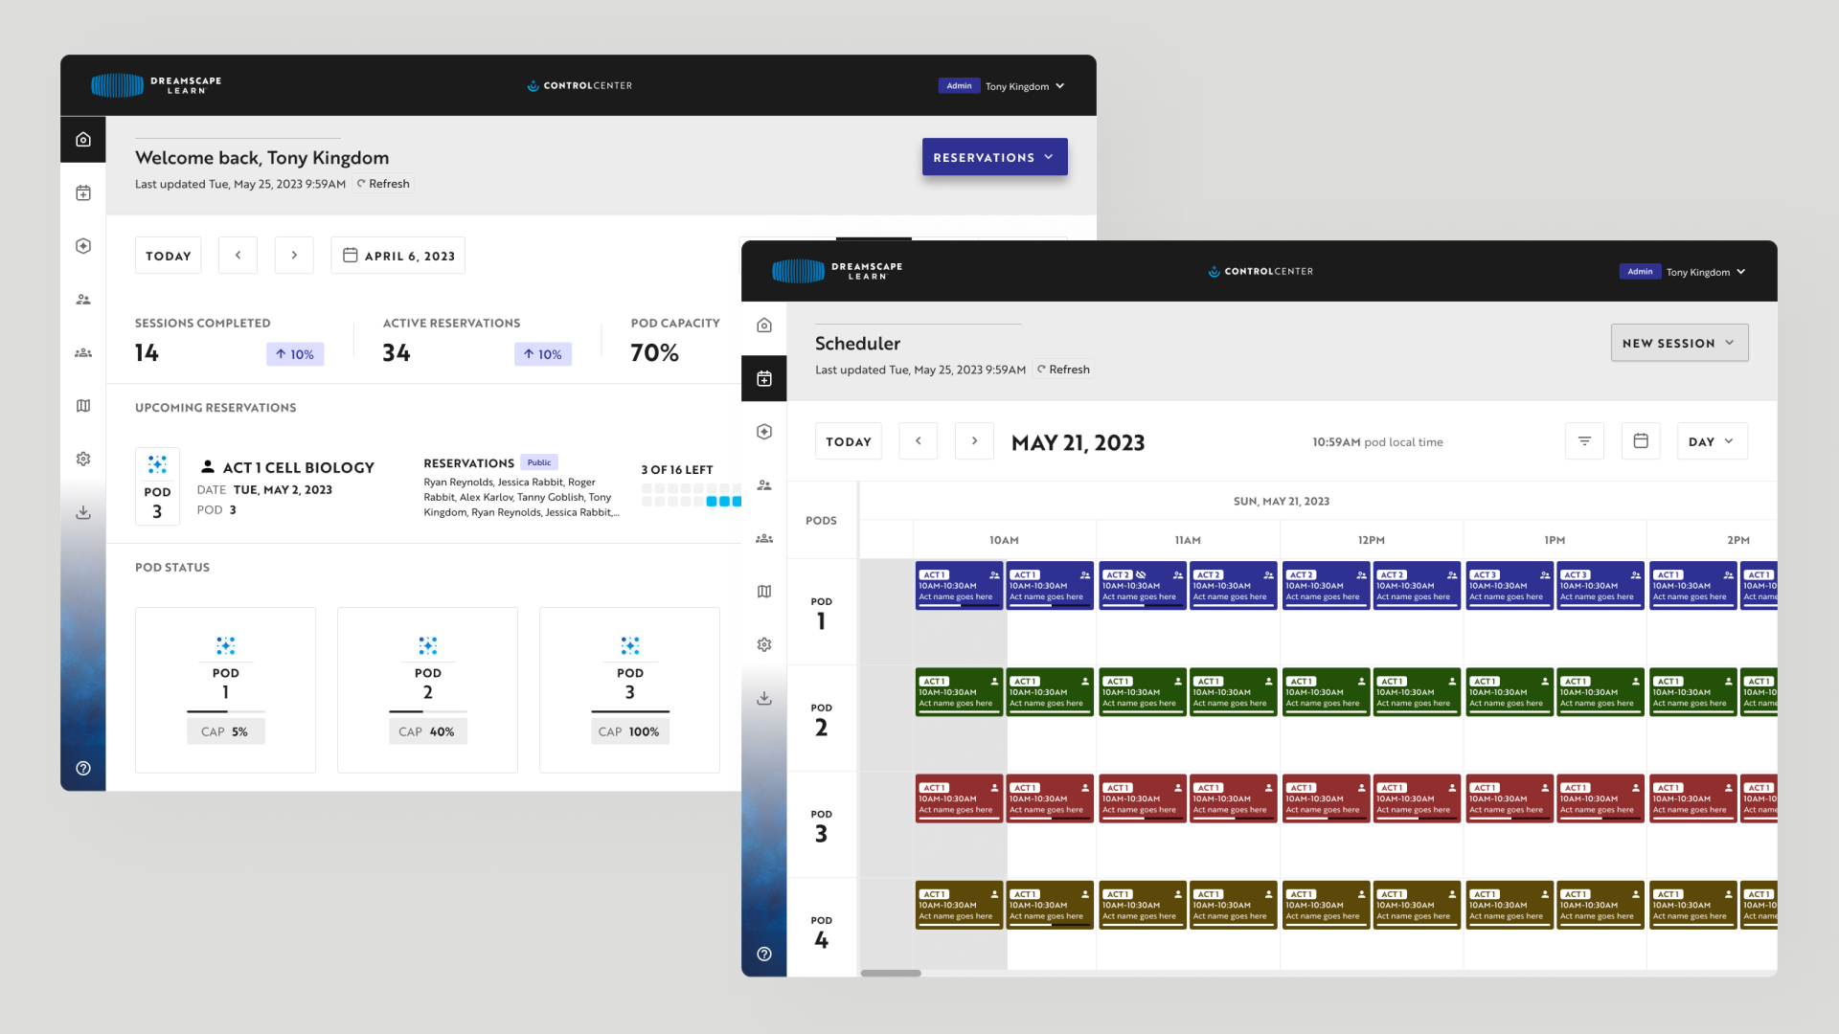
Task: Click the home icon in the dashboard sidebar
Action: tap(83, 140)
